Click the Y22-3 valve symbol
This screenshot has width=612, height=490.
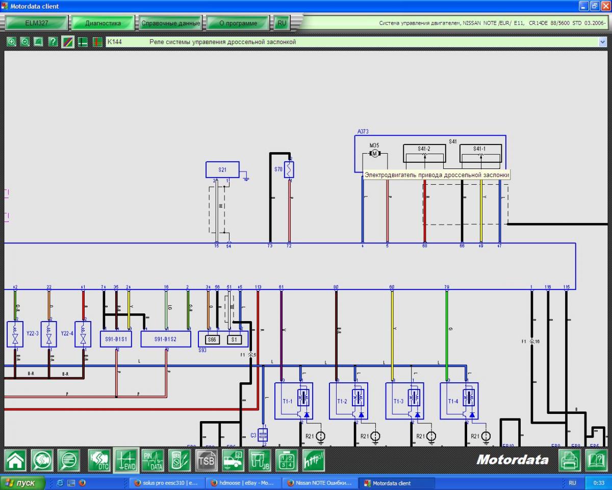tap(49, 334)
